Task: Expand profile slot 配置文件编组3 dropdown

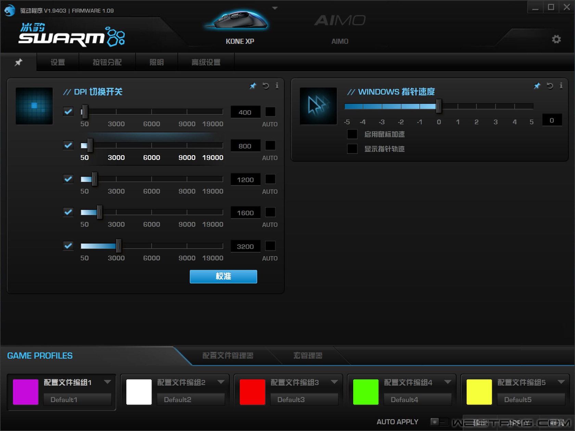Action: tap(334, 382)
